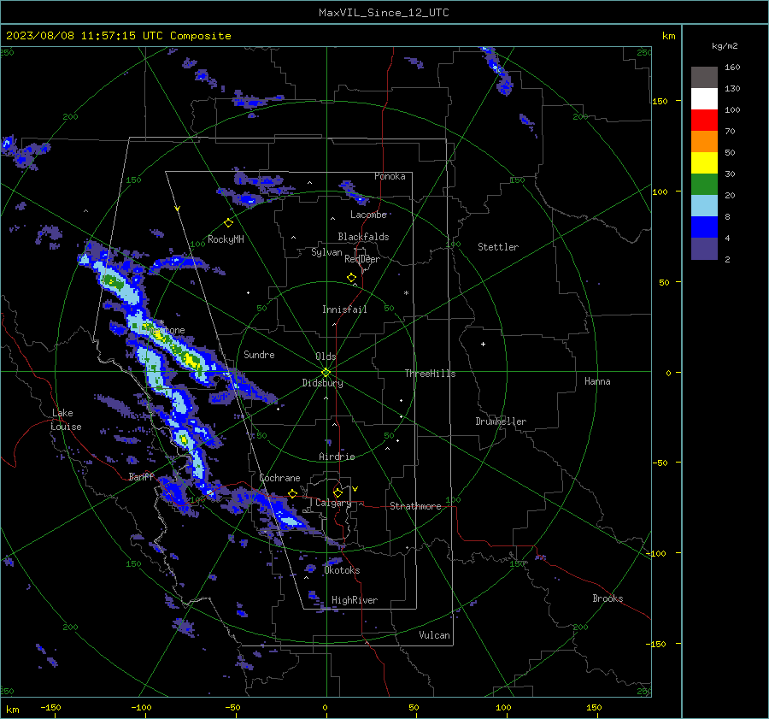Click the Lake Louise label

point(67,420)
